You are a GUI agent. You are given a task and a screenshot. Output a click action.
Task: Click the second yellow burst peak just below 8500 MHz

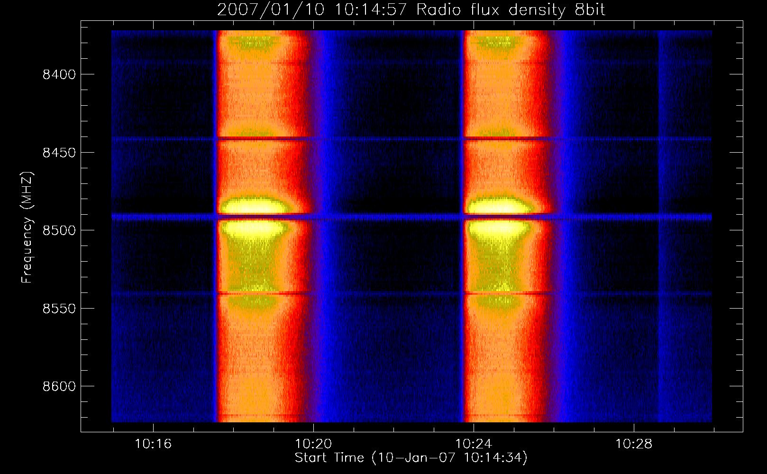click(499, 228)
